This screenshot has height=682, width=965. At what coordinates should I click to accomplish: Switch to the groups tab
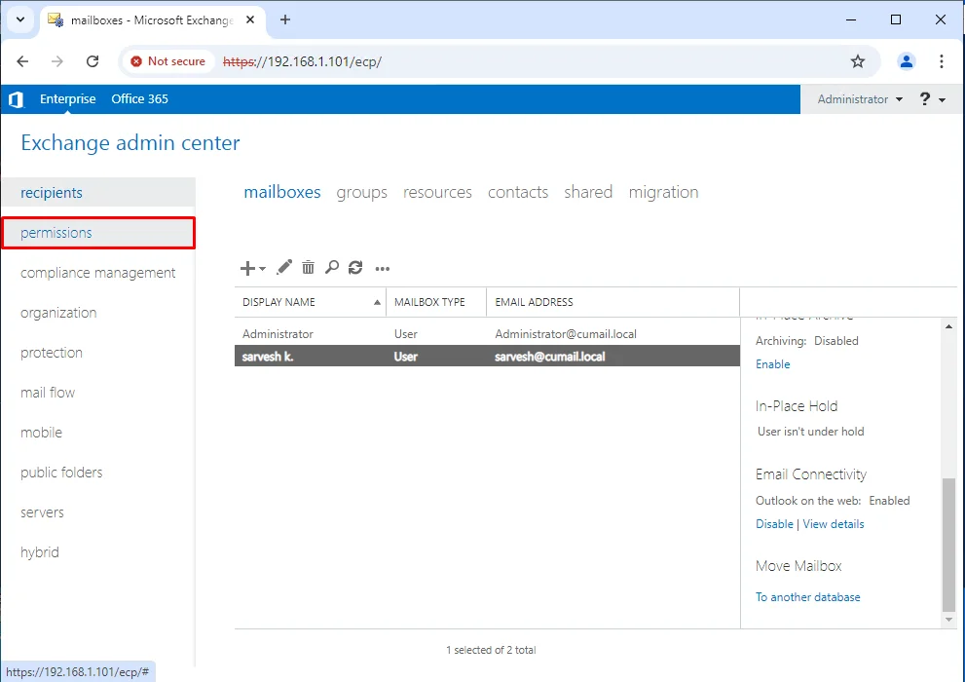(361, 192)
